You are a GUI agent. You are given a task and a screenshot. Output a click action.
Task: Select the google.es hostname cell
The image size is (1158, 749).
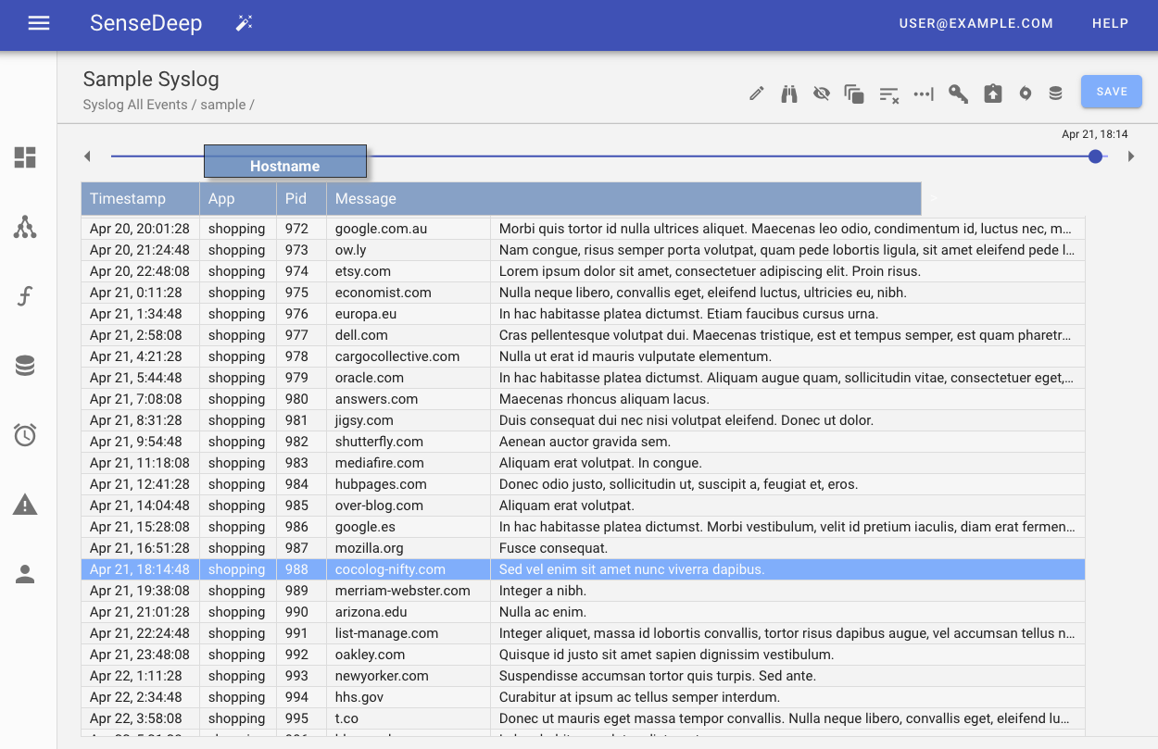(409, 527)
